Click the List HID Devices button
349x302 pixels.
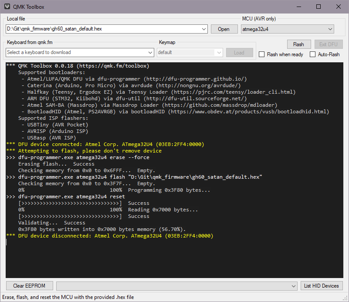click(x=322, y=286)
